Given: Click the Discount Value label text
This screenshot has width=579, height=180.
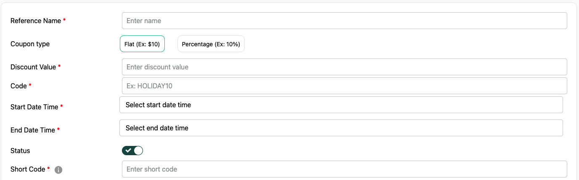Looking at the screenshot, I should click(33, 67).
